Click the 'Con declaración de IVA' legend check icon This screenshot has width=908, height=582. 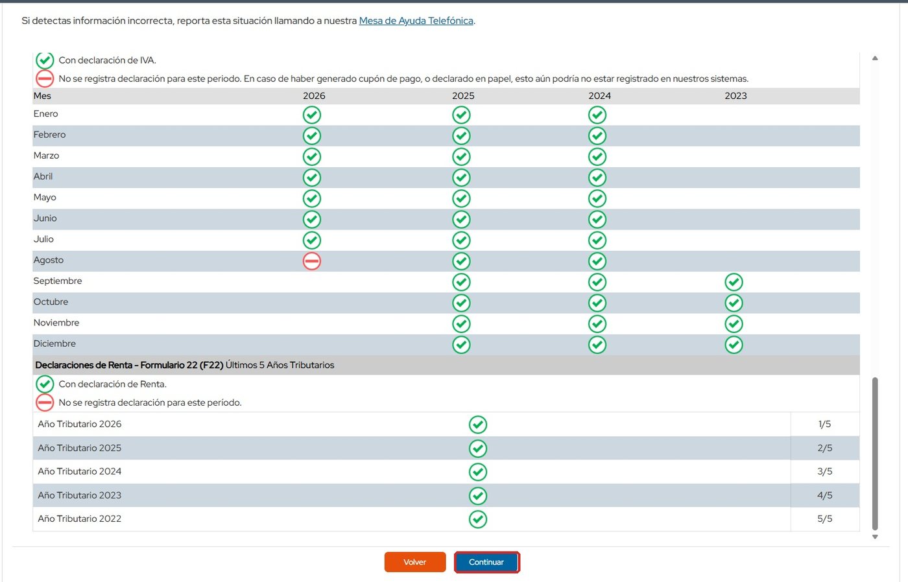click(x=45, y=60)
